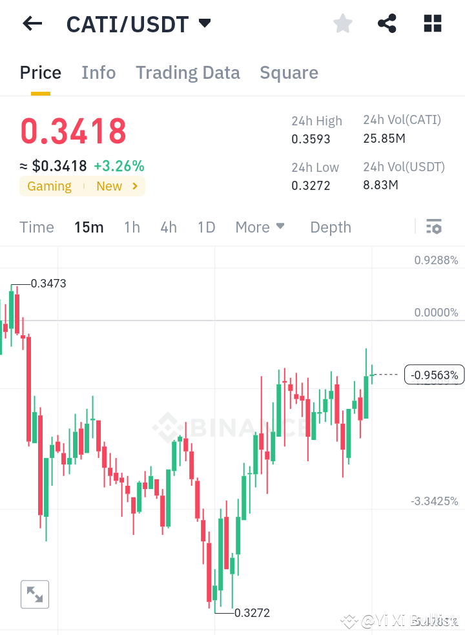Tap the 4h interval button

coord(168,227)
